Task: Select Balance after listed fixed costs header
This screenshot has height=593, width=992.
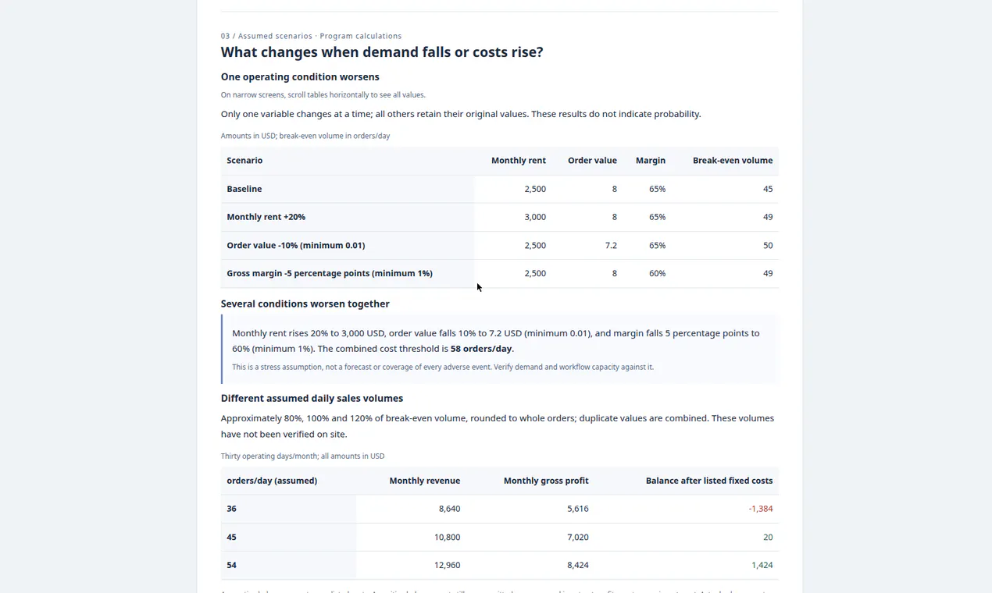Action: click(708, 481)
